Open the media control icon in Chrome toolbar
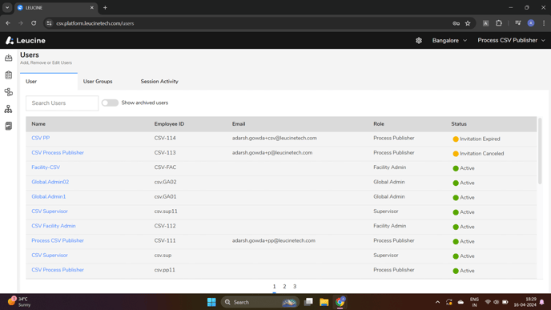The image size is (551, 310). pos(518,23)
